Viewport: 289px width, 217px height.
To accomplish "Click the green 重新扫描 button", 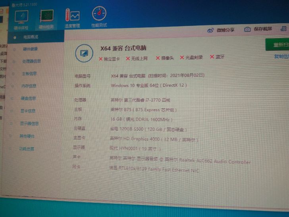I will click(x=277, y=45).
